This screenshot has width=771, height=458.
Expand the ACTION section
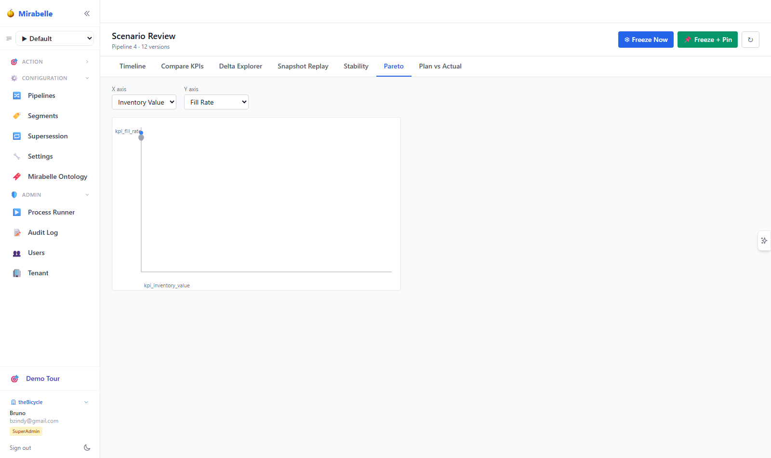pos(50,62)
